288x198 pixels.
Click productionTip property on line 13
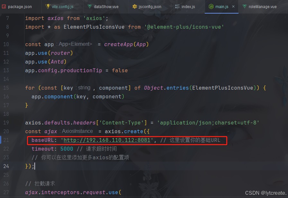coord(81,70)
